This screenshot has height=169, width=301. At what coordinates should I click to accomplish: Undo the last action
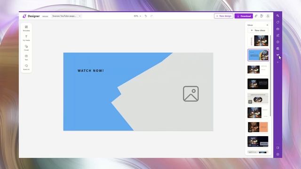[x=146, y=16]
